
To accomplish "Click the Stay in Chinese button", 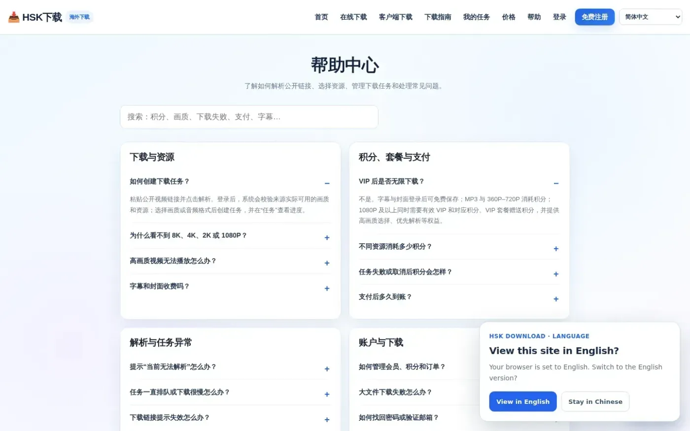I will [595, 401].
